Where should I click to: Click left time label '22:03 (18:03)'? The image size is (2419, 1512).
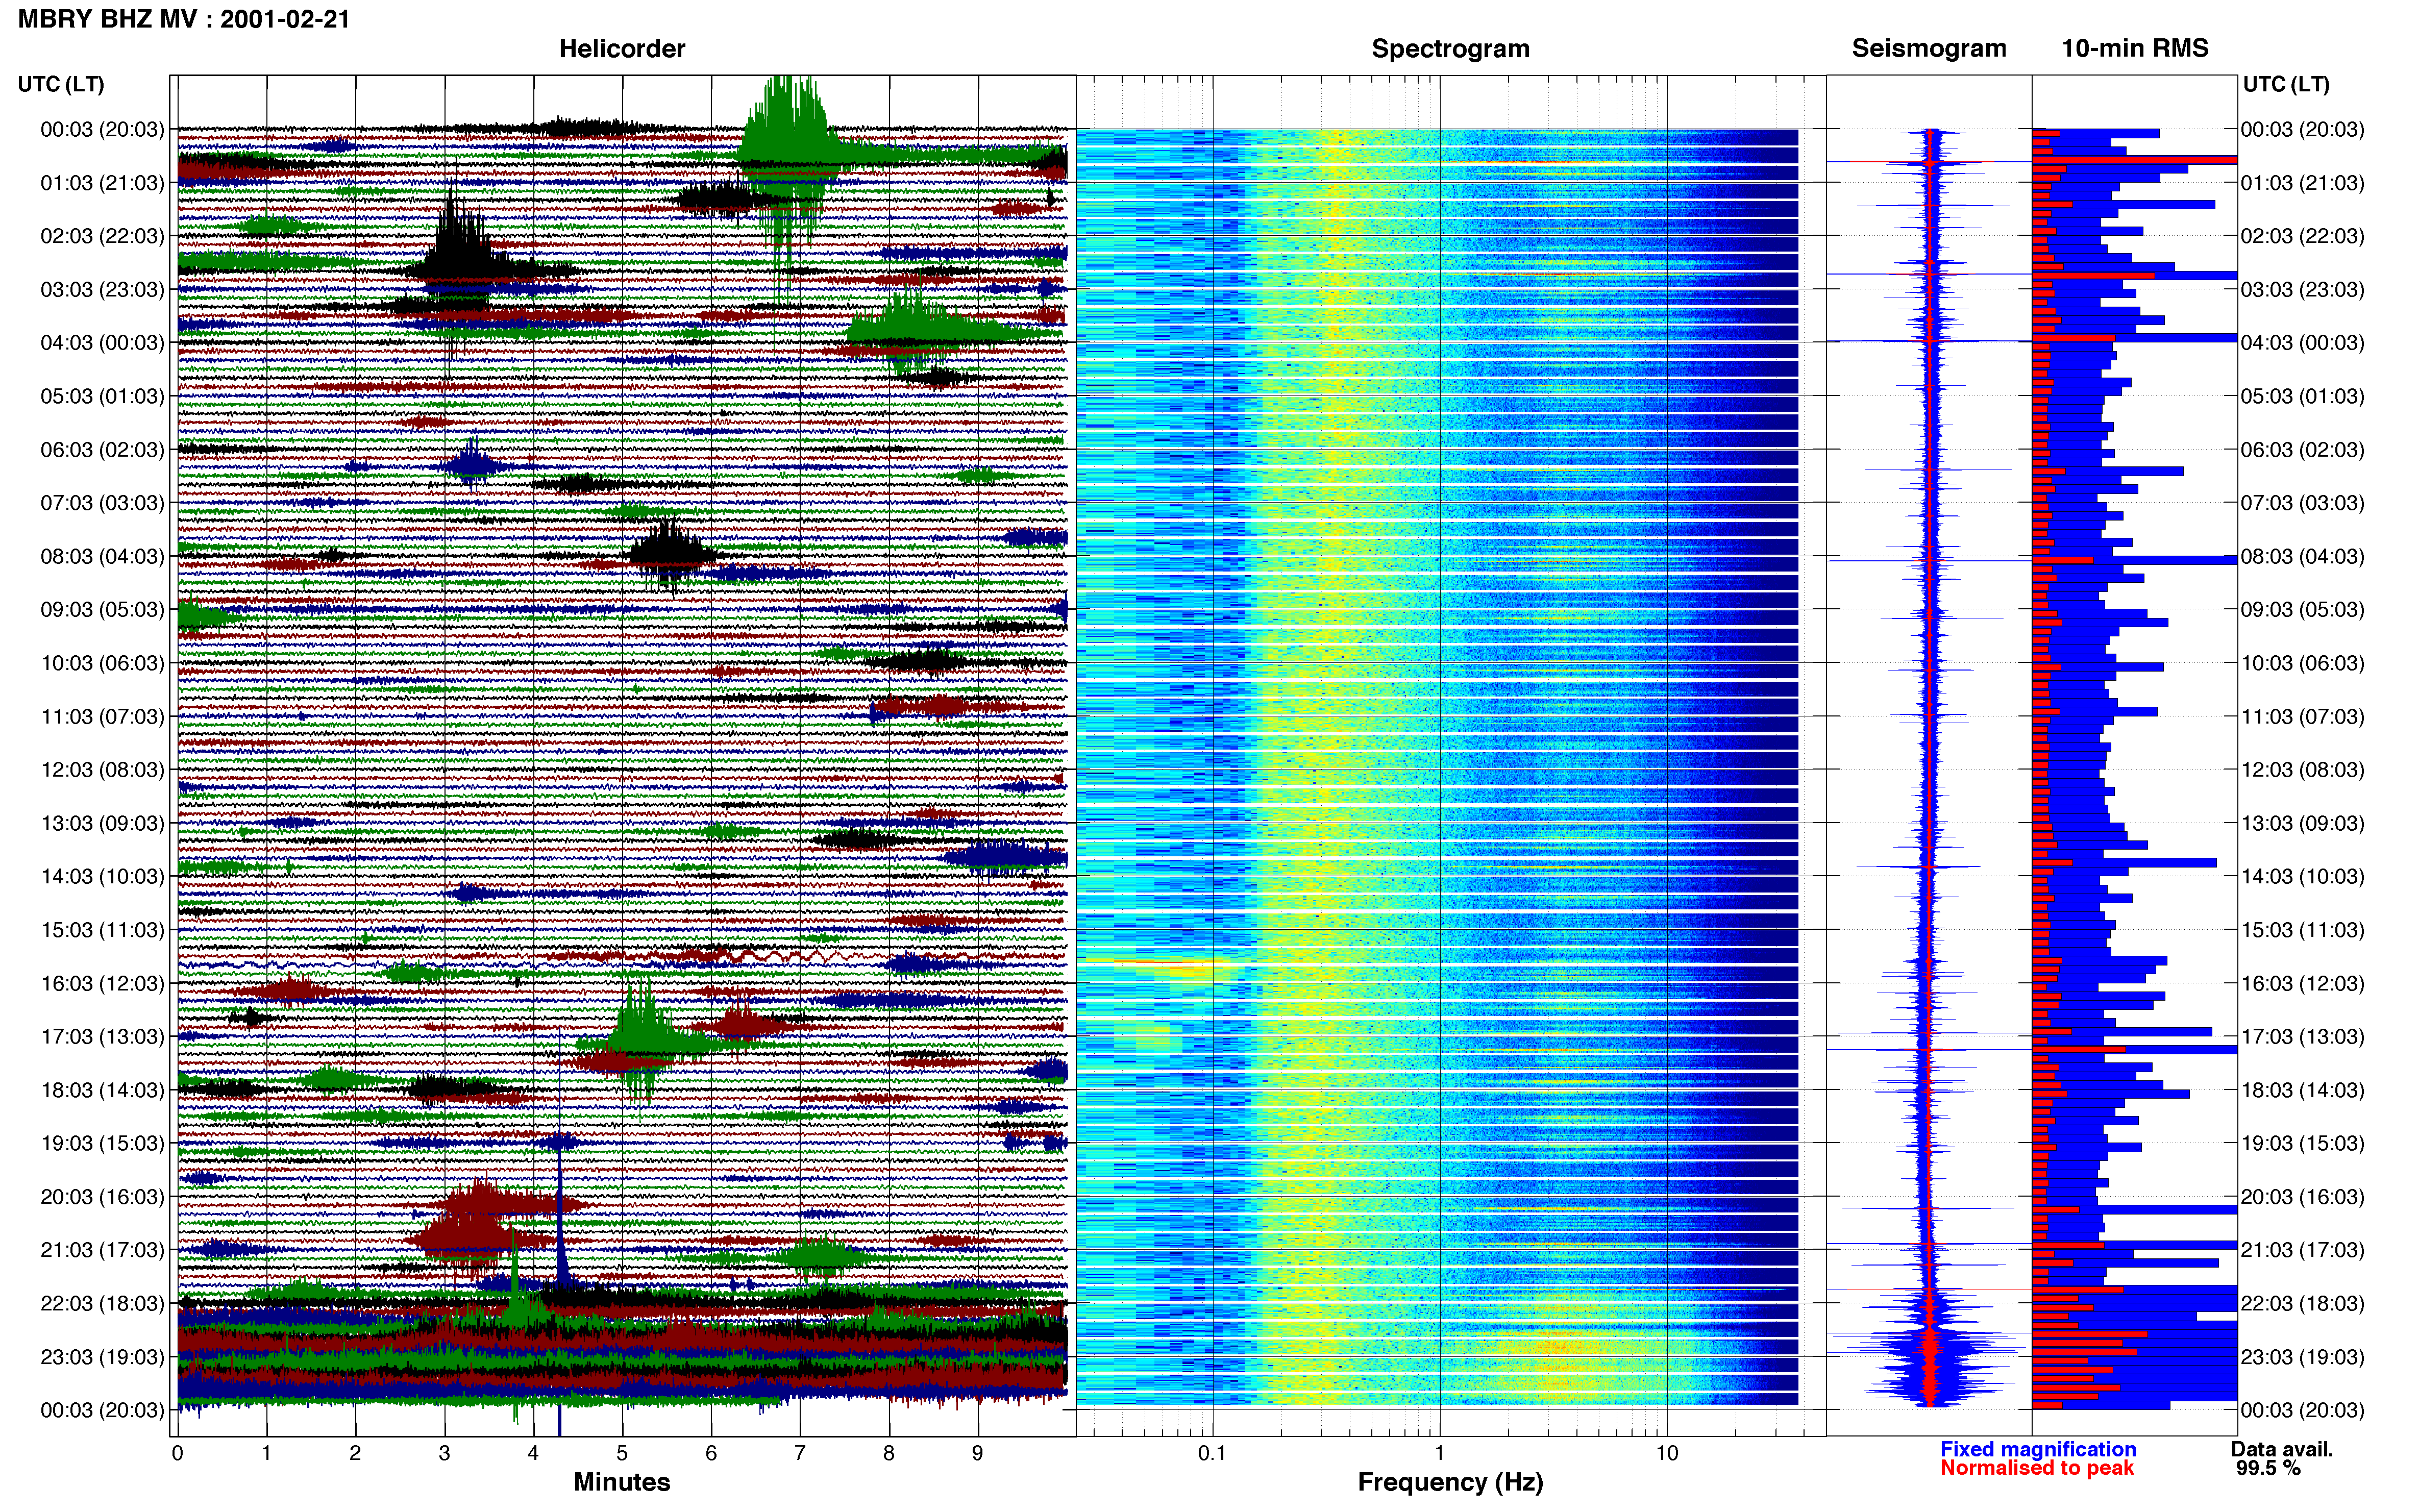102,1303
